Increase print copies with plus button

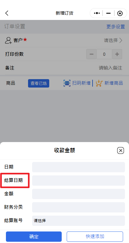[117, 54]
